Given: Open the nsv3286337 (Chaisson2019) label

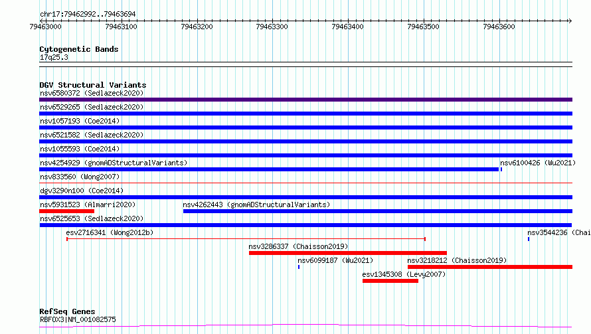Looking at the screenshot, I should (298, 246).
